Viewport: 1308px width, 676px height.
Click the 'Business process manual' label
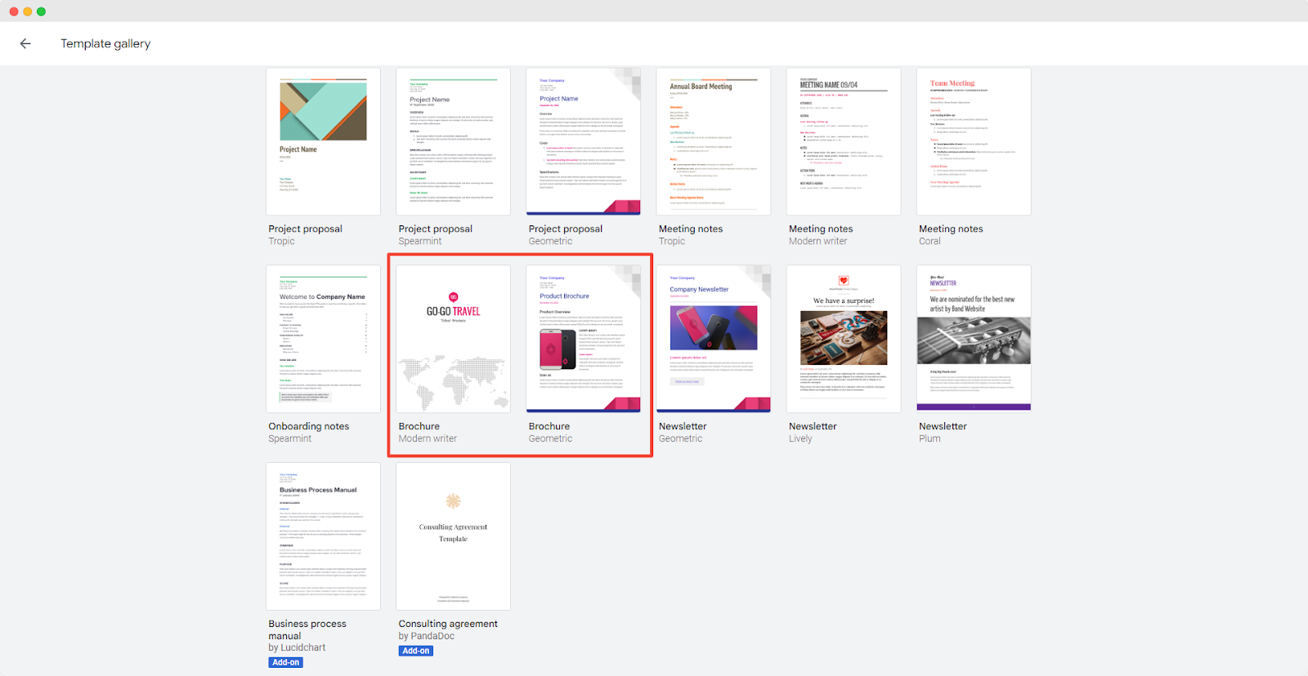[x=307, y=629]
